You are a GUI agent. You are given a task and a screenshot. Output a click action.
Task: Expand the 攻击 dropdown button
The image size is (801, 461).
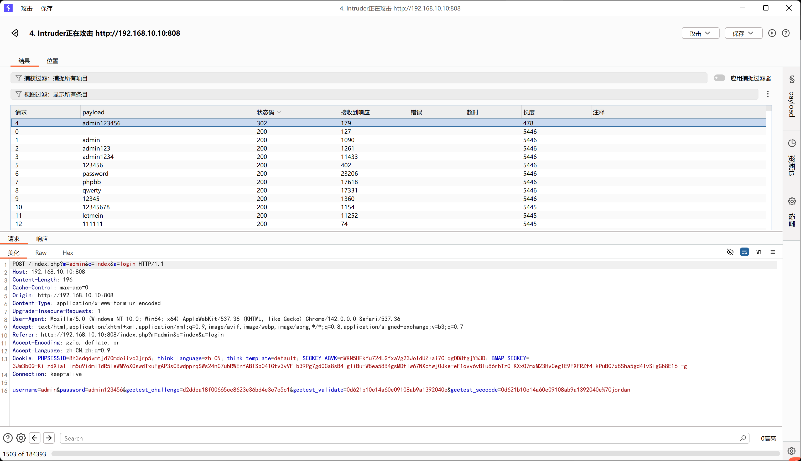click(700, 33)
